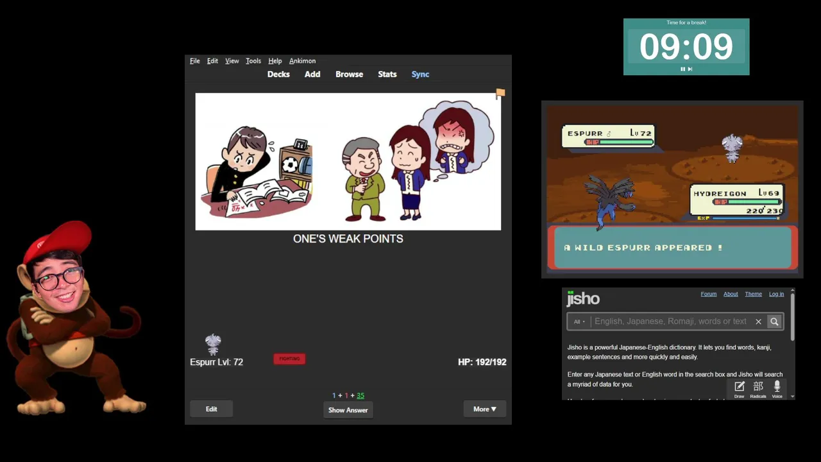Open Jisho Draw handwriting input
The image size is (821, 462).
point(739,389)
